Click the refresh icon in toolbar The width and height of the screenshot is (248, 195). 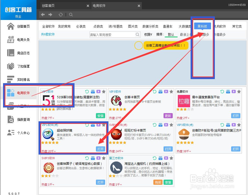[61, 15]
